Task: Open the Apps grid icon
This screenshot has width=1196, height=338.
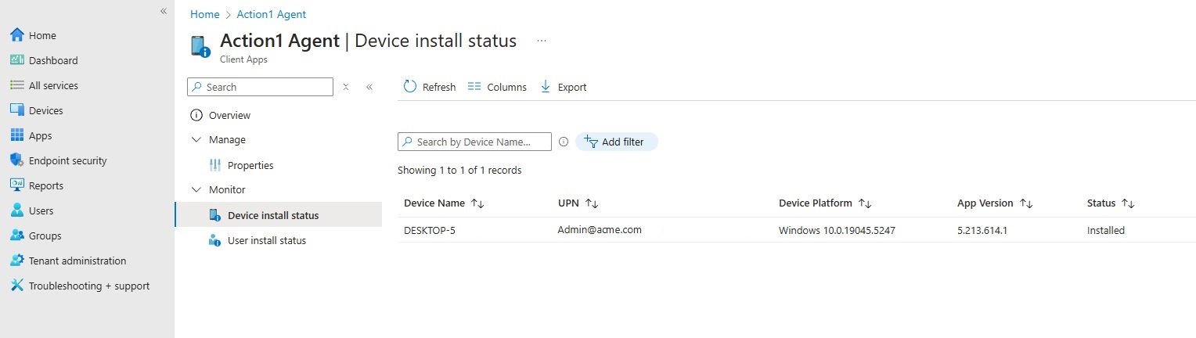Action: pyautogui.click(x=17, y=135)
